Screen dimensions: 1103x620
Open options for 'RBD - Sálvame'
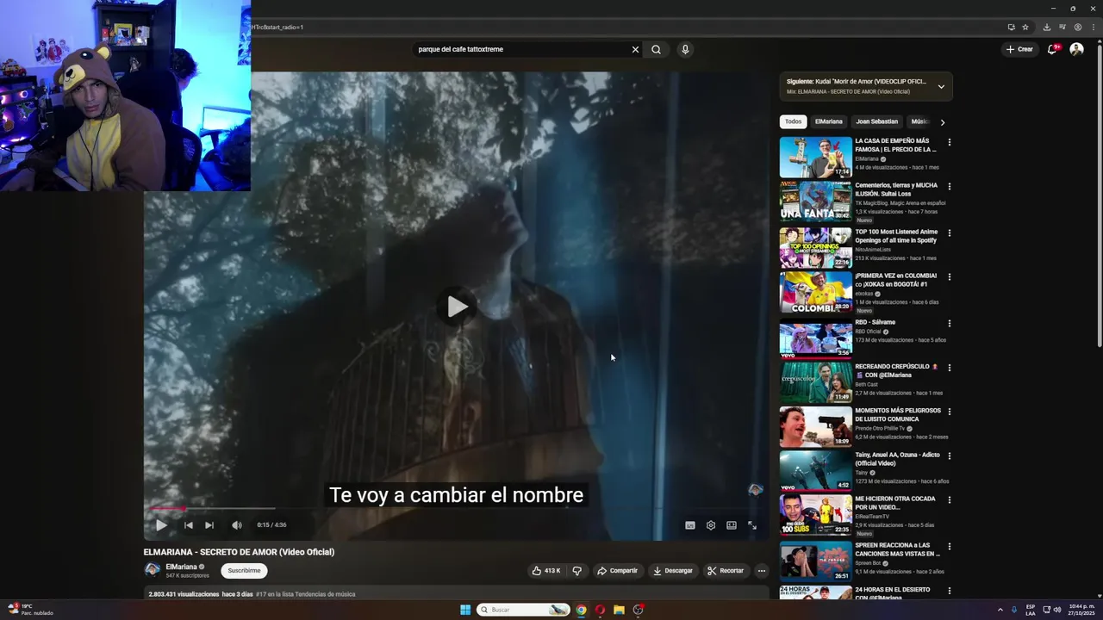(x=950, y=324)
